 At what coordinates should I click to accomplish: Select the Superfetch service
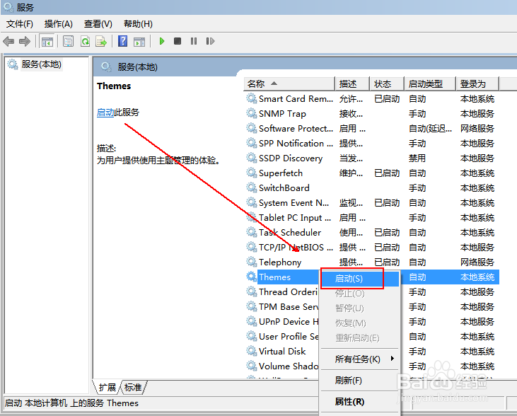[x=372, y=173]
